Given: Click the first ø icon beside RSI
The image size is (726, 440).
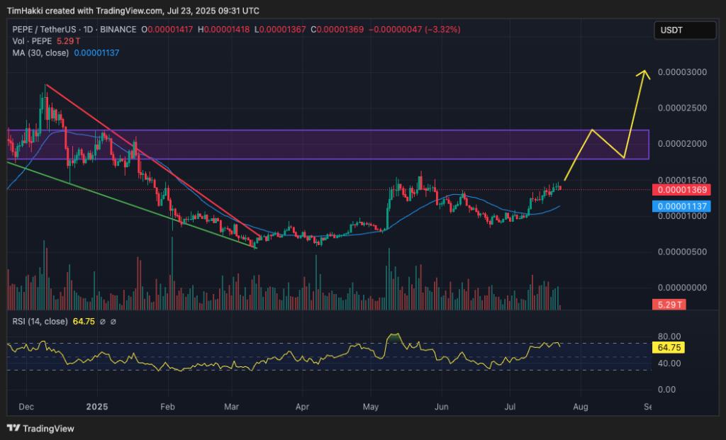Looking at the screenshot, I should pos(104,320).
